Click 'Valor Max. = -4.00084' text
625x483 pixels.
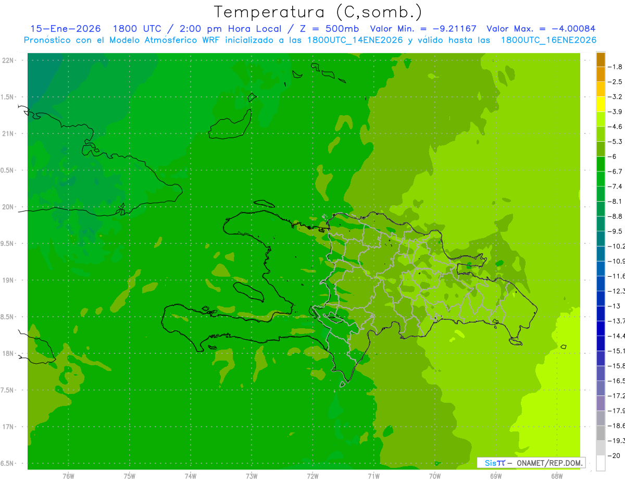[x=541, y=29]
